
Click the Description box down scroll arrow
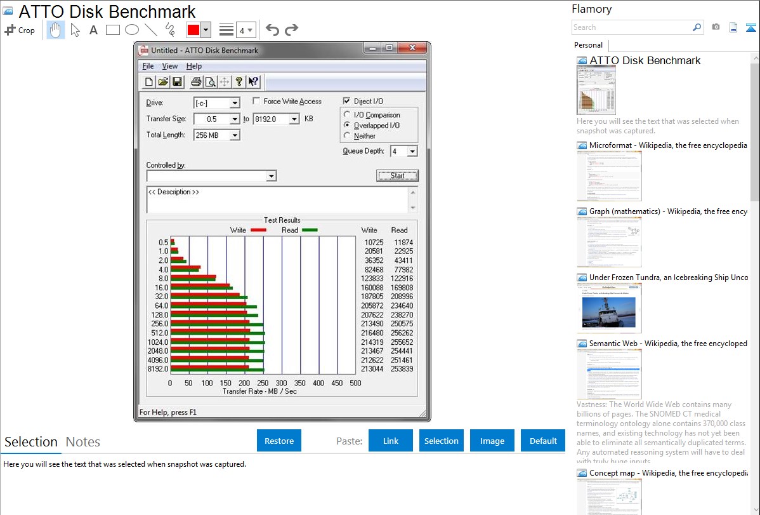pyautogui.click(x=413, y=208)
